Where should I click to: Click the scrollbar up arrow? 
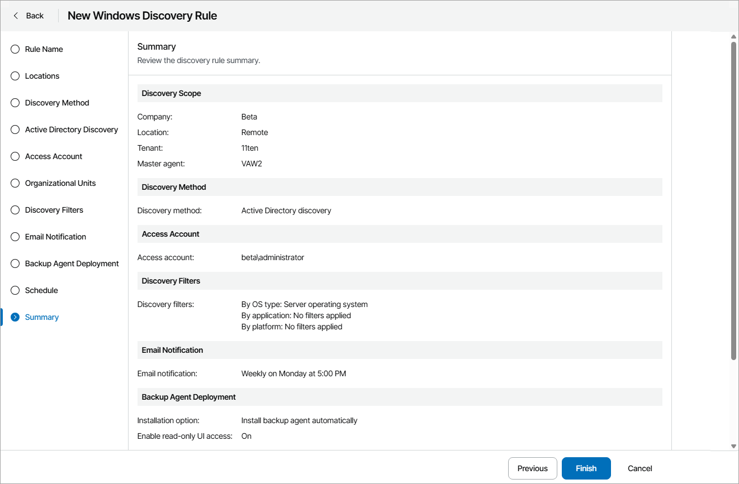(733, 36)
